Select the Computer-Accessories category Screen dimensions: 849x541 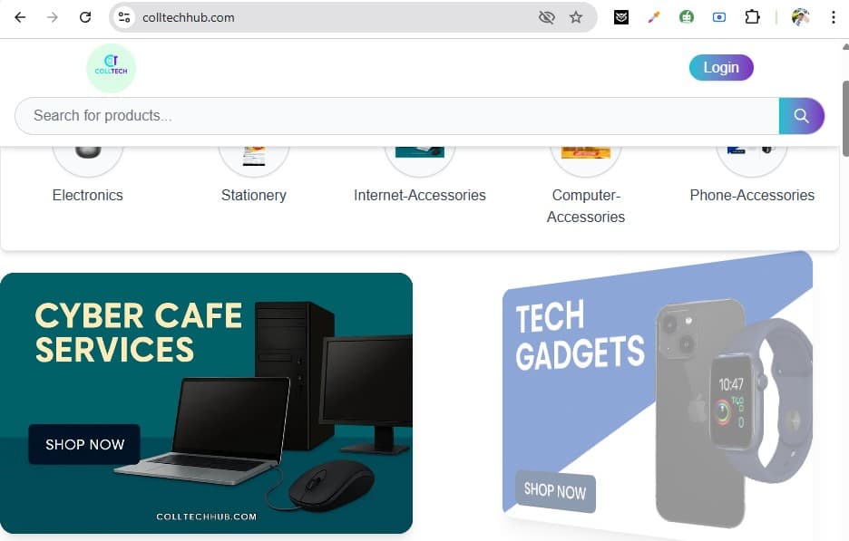coord(586,206)
